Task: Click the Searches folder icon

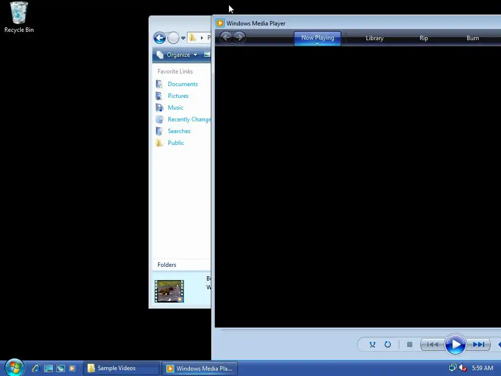Action: (159, 131)
